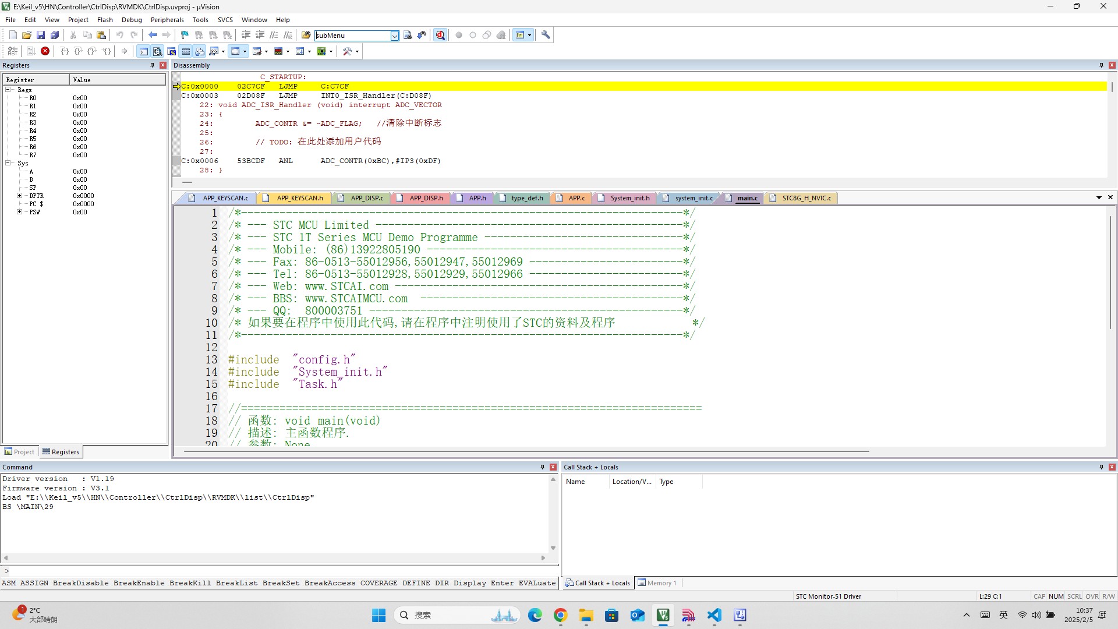The width and height of the screenshot is (1118, 629).
Task: Open the Debug menu
Action: pos(132,20)
